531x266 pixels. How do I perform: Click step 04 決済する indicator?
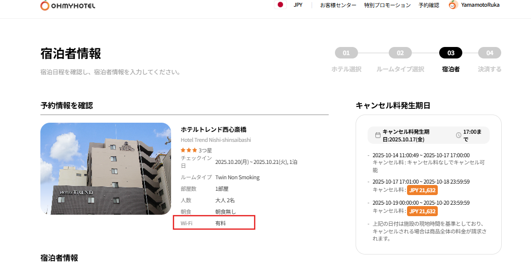(490, 53)
